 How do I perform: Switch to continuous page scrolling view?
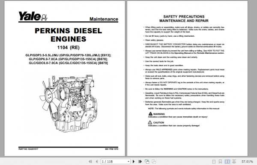coord(220,162)
